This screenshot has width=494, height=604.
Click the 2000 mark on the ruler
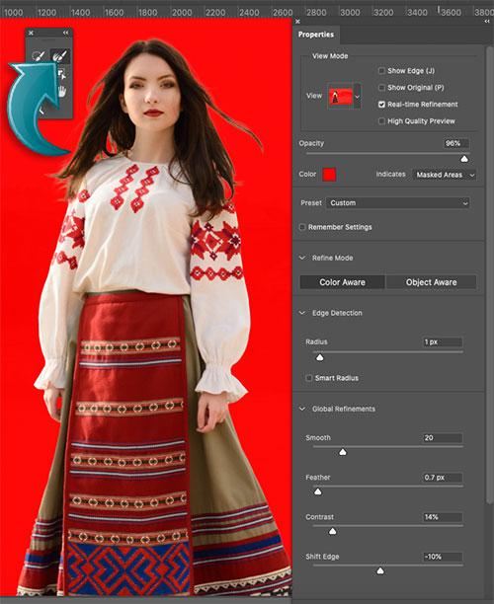pos(182,13)
